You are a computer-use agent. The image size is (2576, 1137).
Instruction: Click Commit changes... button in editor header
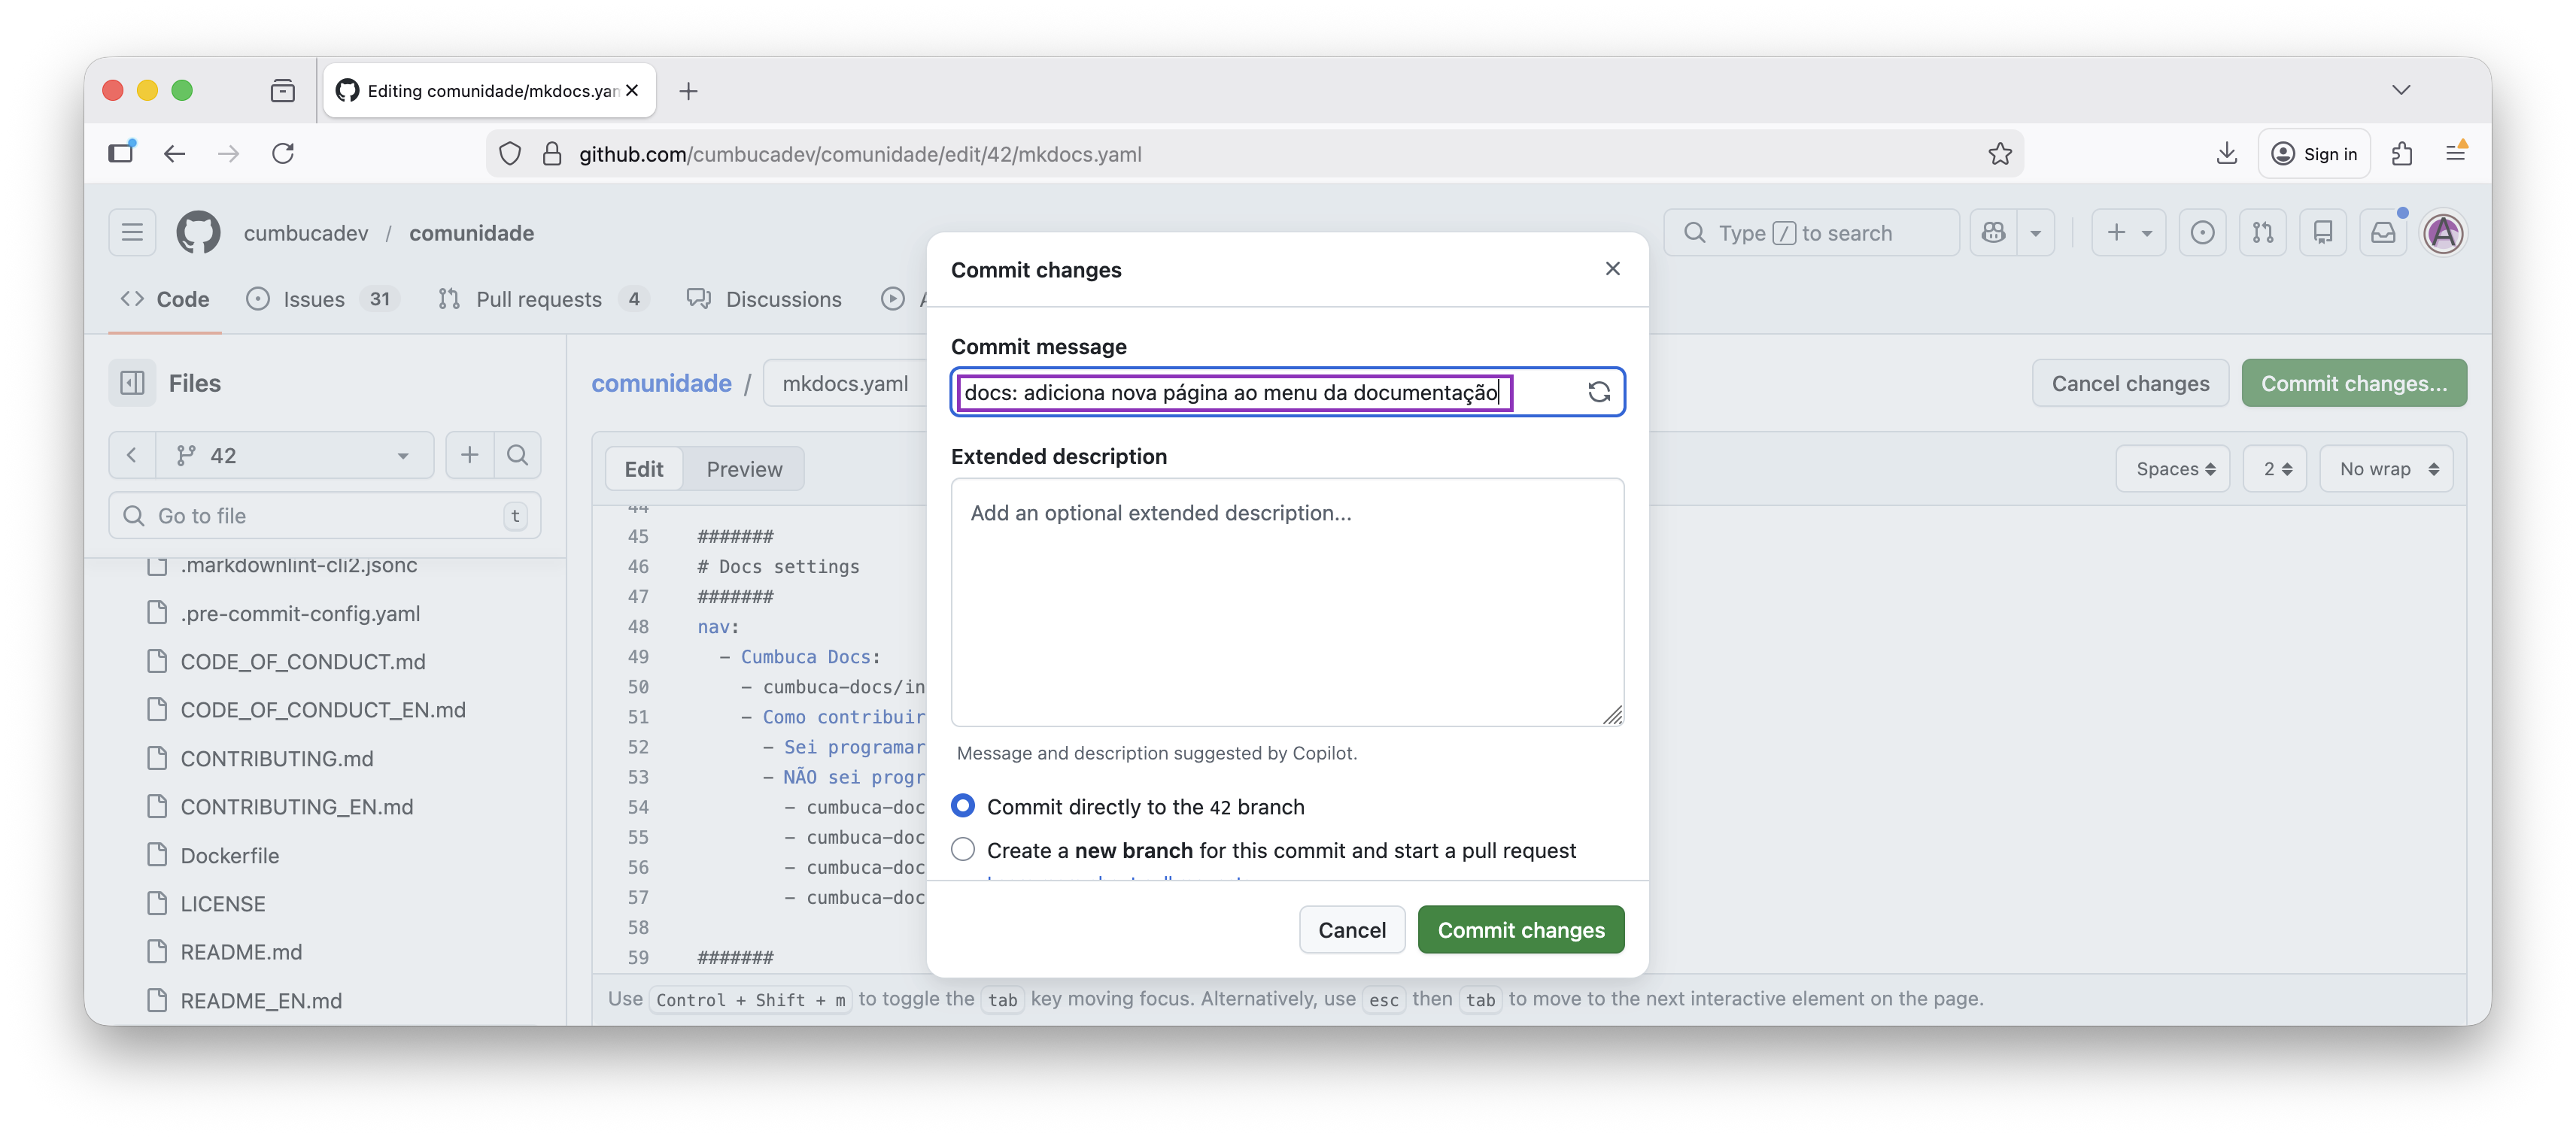2354,383
